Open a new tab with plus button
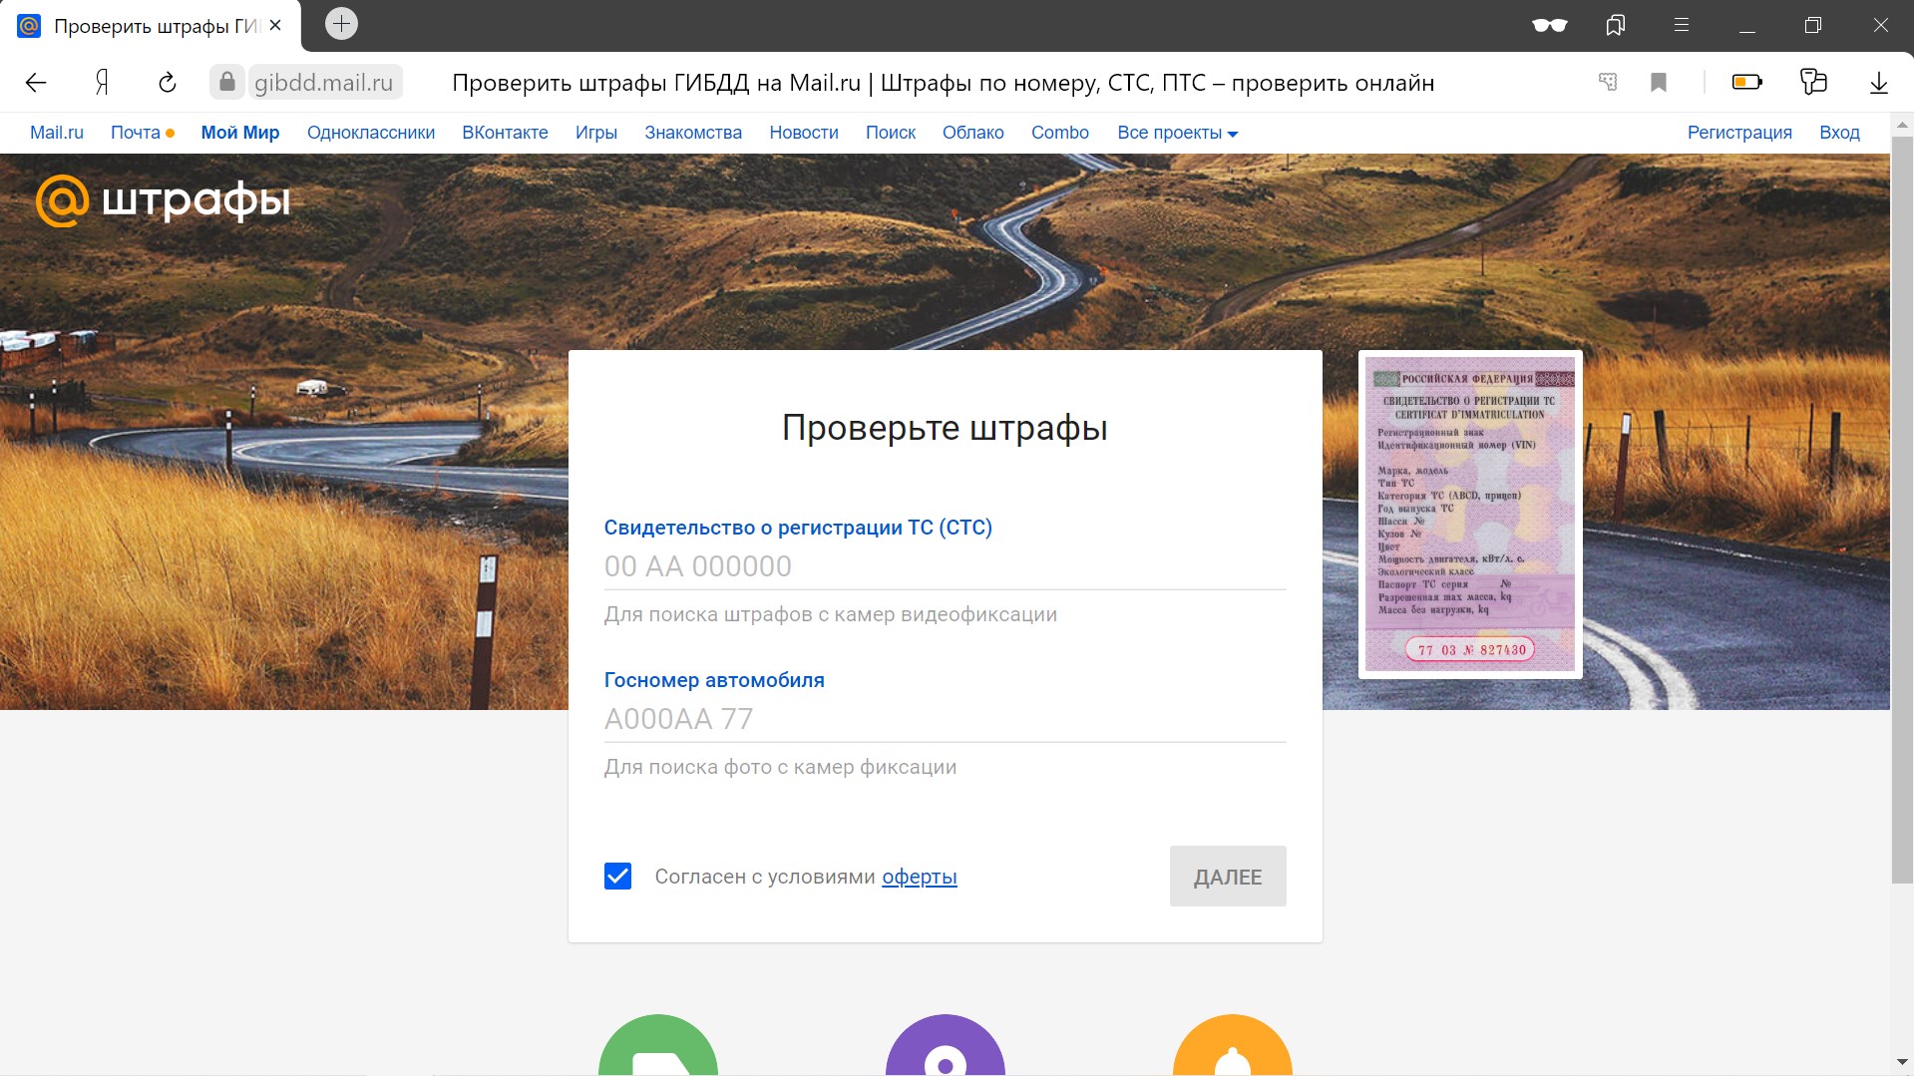 341,24
